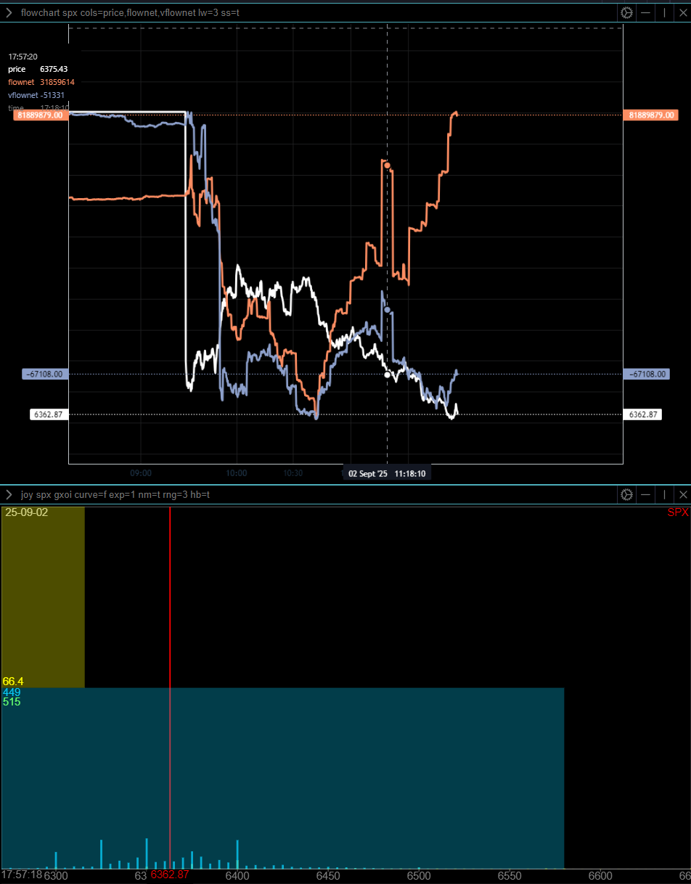Minimize the joy spx gxoi panel
The height and width of the screenshot is (884, 691).
pos(645,494)
